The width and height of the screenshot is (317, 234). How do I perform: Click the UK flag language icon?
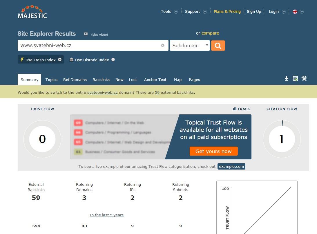pyautogui.click(x=295, y=12)
